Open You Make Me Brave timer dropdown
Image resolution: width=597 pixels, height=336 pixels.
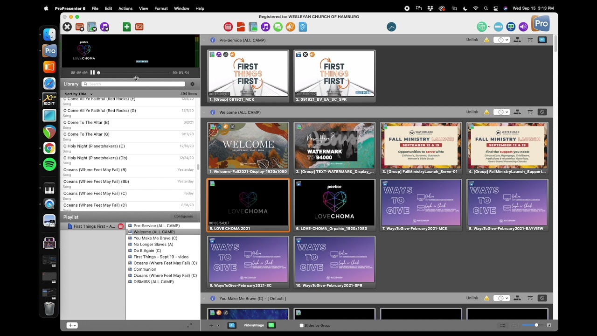pyautogui.click(x=501, y=298)
